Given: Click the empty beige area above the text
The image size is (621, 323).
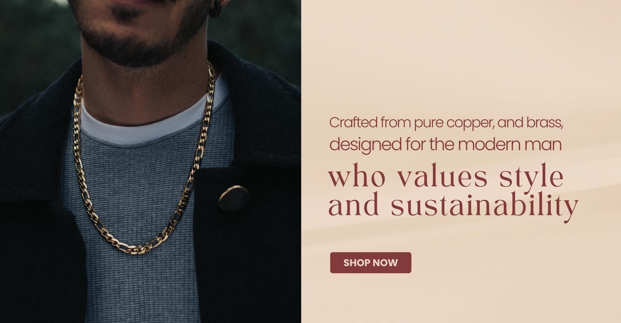Looking at the screenshot, I should pos(461,55).
